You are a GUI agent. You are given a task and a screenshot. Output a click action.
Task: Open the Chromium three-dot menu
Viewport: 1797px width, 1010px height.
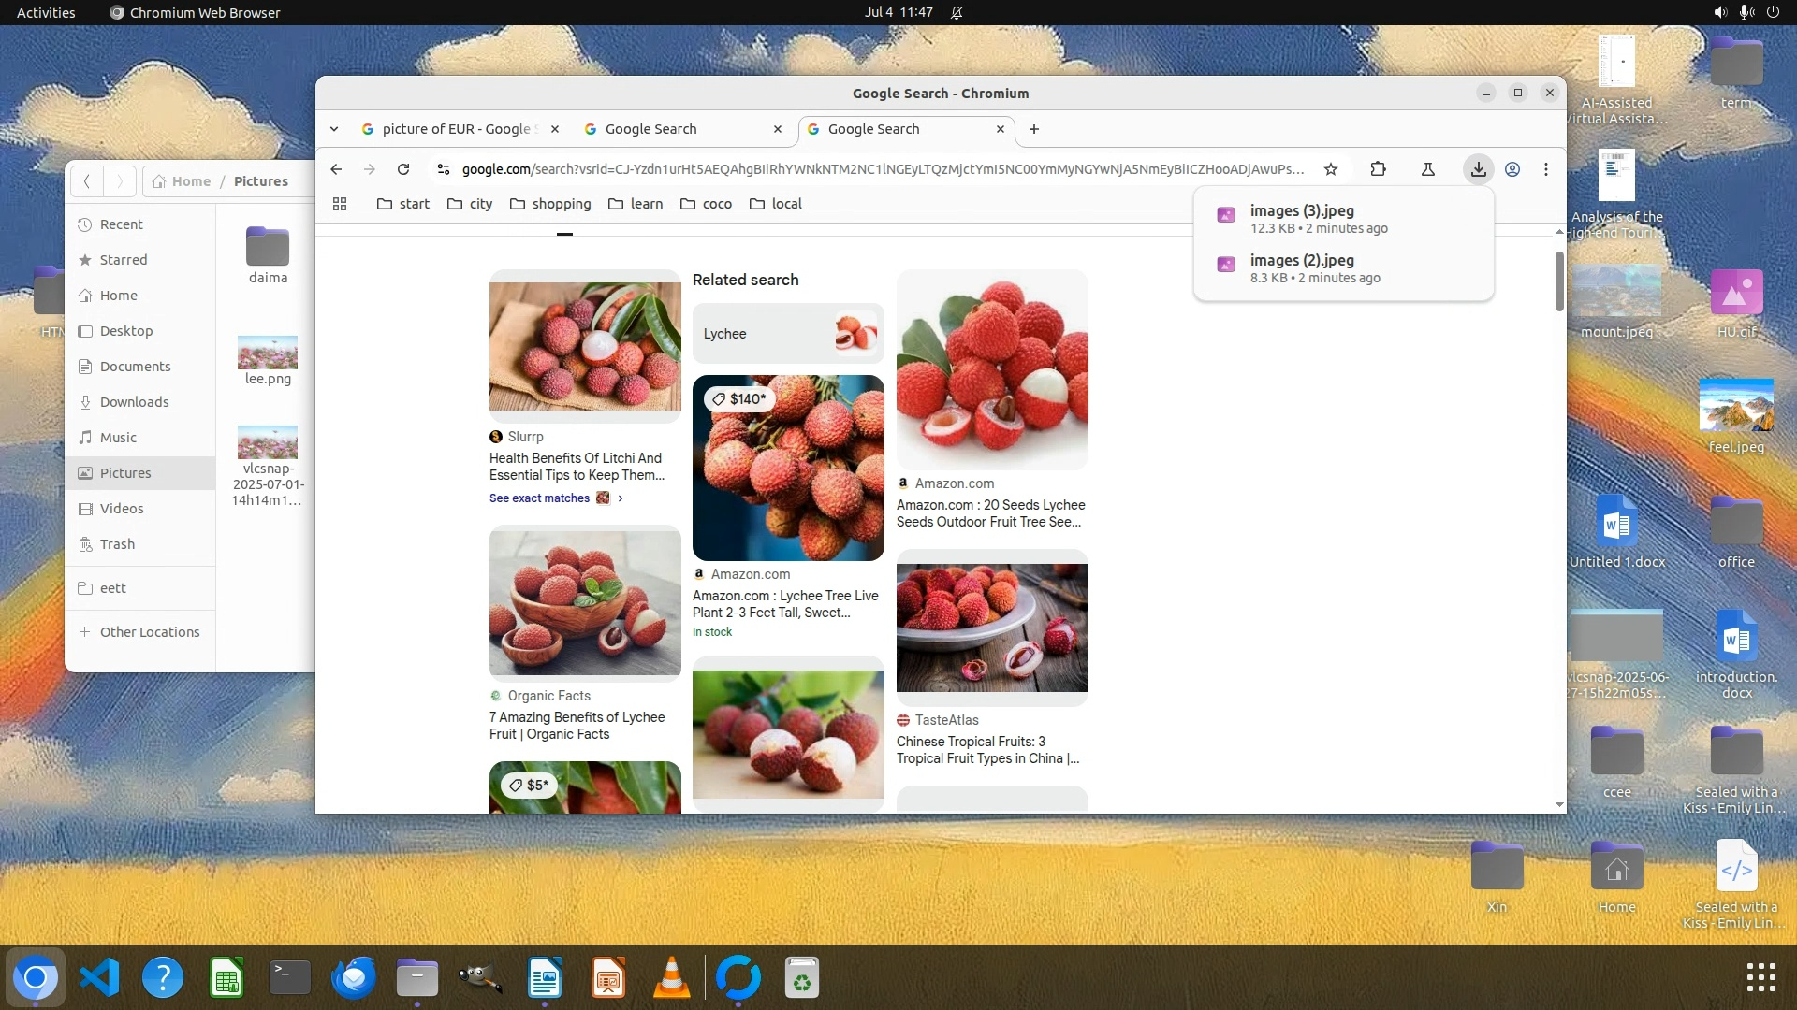pyautogui.click(x=1546, y=169)
